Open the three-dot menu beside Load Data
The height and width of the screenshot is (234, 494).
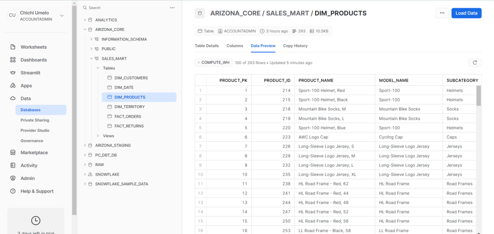[x=441, y=13]
